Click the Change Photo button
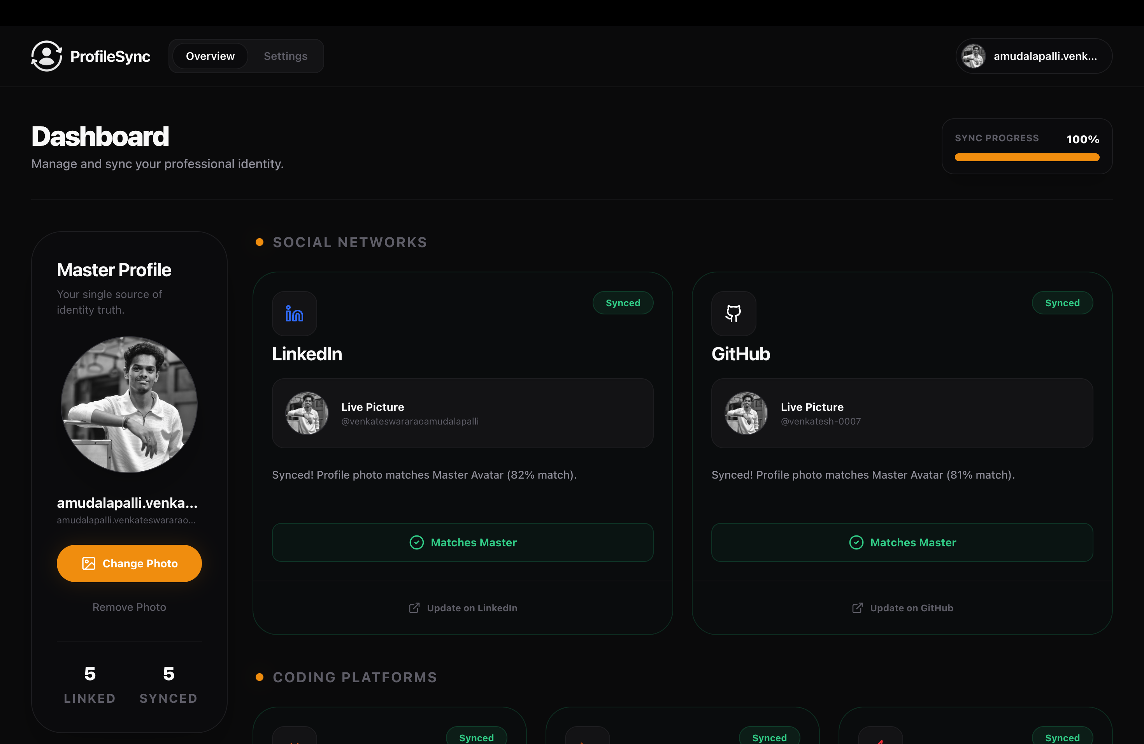Screen dimensions: 1144x744 click(x=129, y=563)
